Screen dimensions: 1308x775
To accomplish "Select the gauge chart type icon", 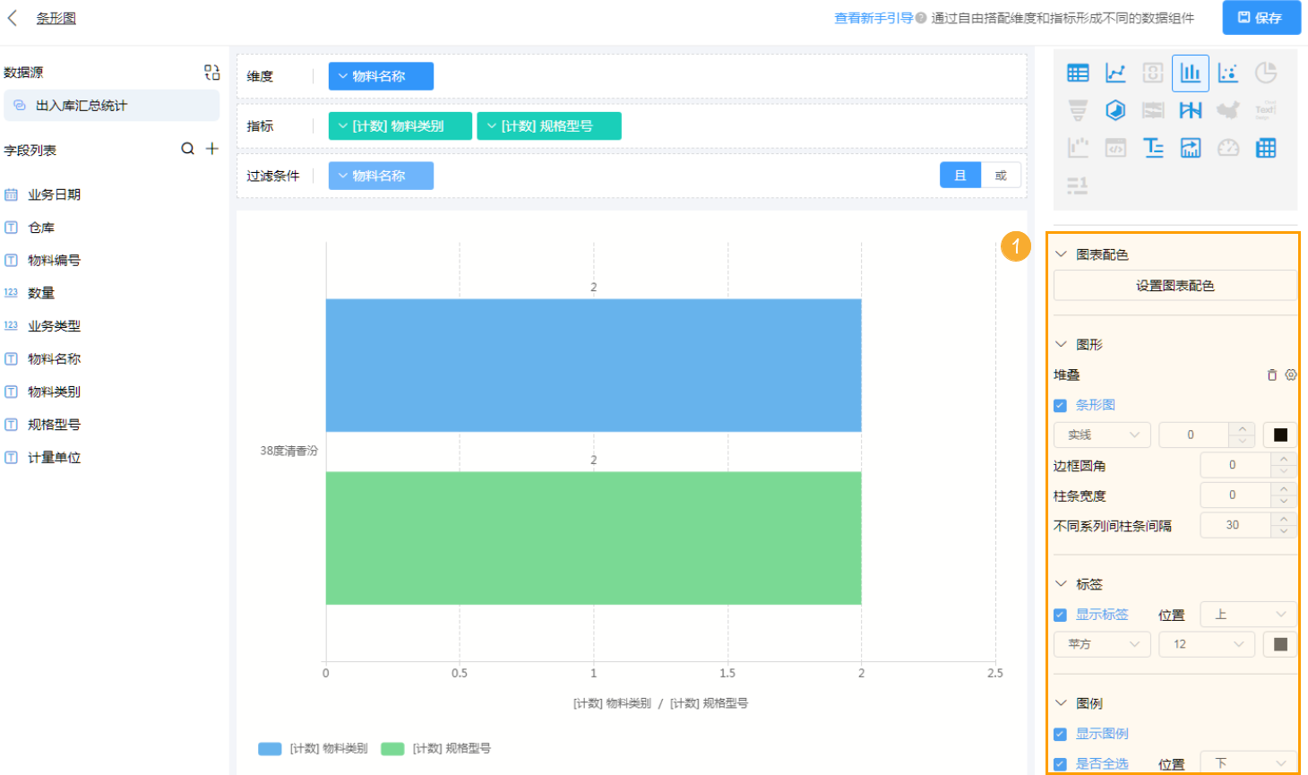I will point(1228,148).
